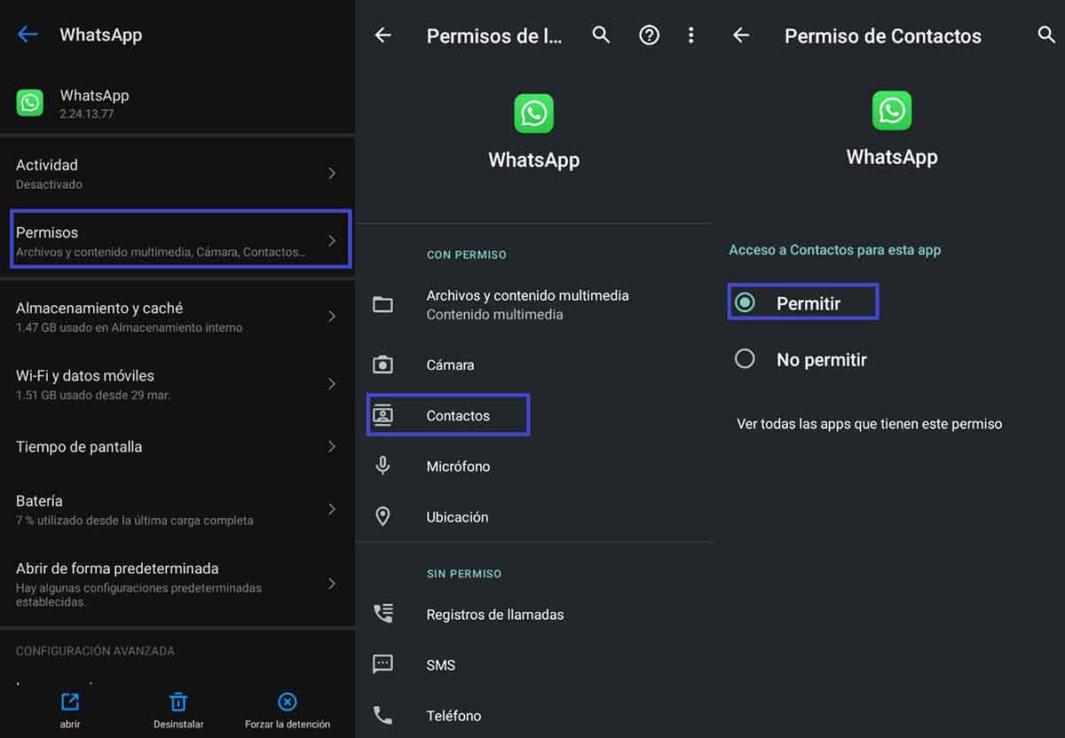This screenshot has height=738, width=1065.
Task: Expand Wi-Fi y datos móviles chevron
Action: point(332,384)
